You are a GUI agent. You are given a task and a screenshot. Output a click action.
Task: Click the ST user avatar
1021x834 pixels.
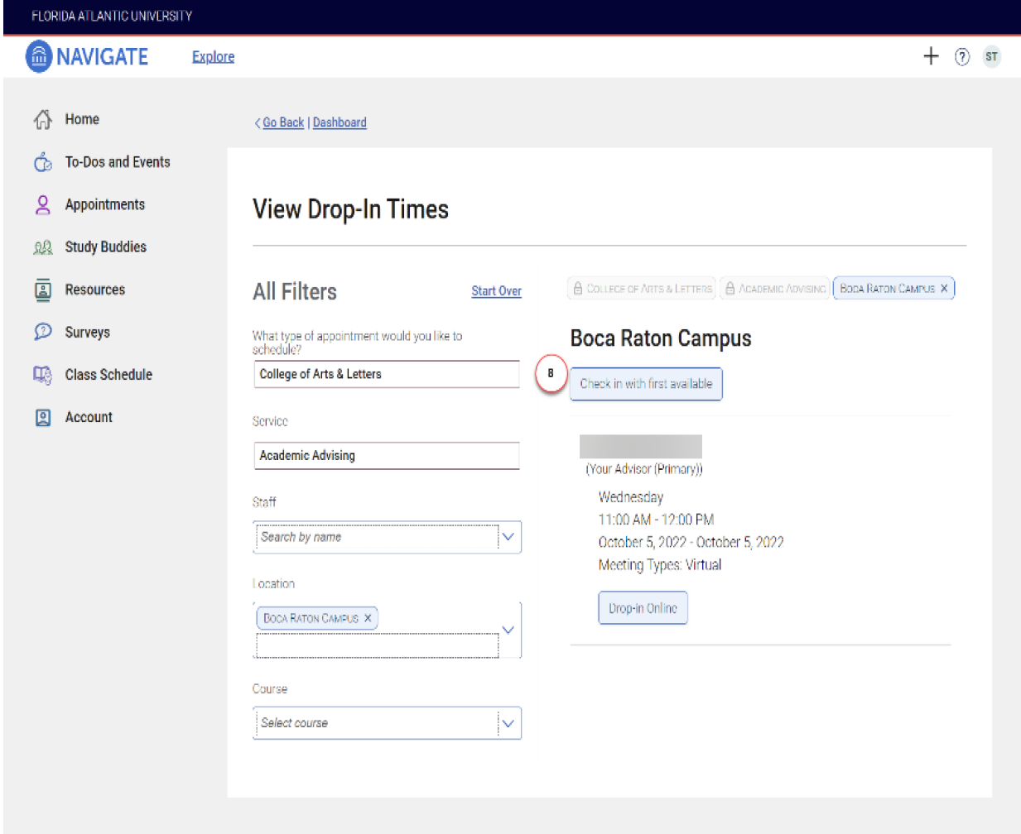point(991,57)
